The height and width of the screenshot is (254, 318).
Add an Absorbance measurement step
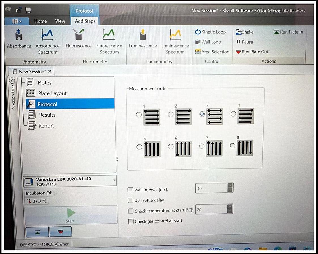click(19, 39)
